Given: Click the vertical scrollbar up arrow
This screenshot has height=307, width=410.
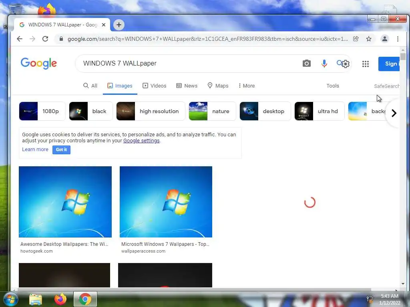Looking at the screenshot, I should point(403,50).
